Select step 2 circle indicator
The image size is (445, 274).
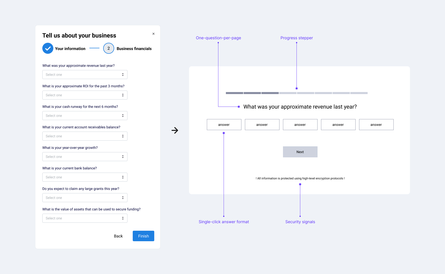pos(108,48)
